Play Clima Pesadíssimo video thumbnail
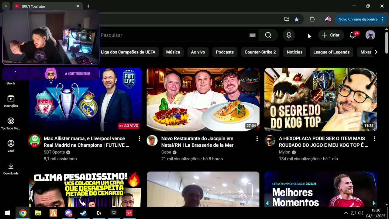This screenshot has height=219, width=389. tap(85, 189)
